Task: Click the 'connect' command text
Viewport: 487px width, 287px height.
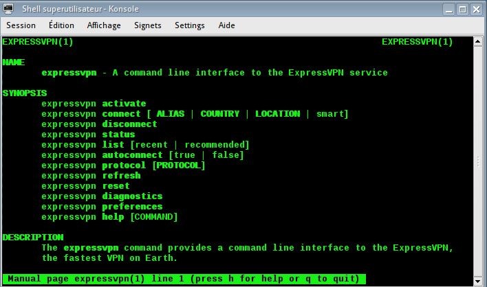Action: coord(121,114)
